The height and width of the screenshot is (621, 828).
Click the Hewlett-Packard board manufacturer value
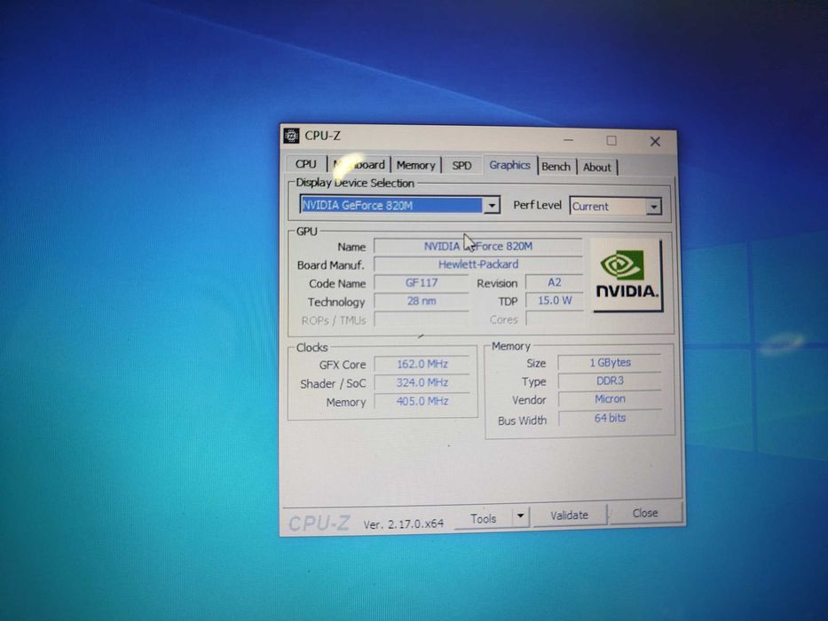coord(477,264)
